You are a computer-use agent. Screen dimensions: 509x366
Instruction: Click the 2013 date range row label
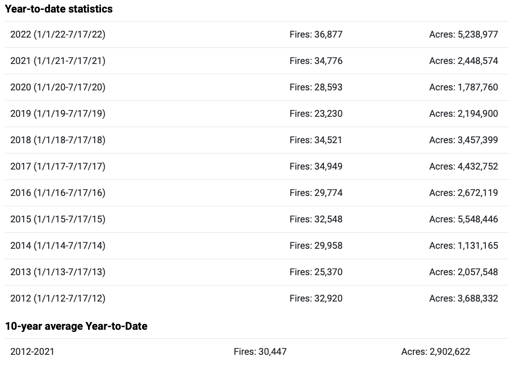click(58, 272)
